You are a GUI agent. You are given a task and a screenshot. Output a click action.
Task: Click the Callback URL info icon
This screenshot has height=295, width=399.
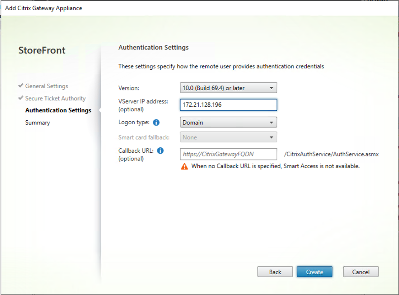pos(160,151)
